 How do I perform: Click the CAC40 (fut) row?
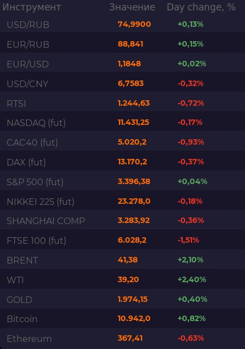click(123, 142)
